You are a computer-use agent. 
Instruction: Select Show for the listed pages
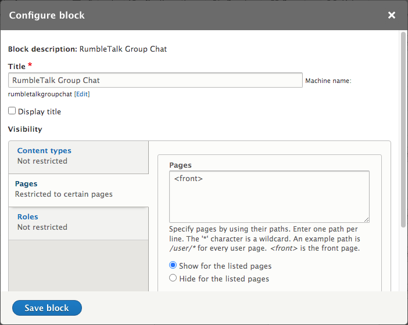point(173,266)
